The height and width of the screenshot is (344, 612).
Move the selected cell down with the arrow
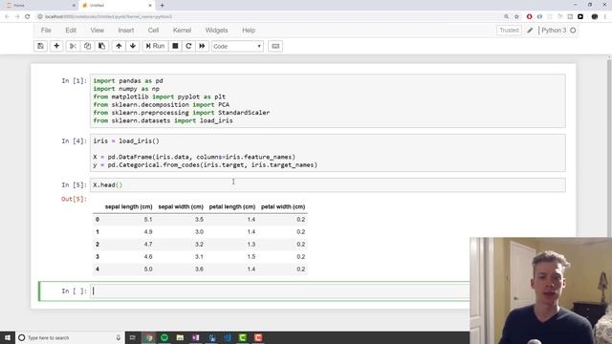[x=133, y=46]
